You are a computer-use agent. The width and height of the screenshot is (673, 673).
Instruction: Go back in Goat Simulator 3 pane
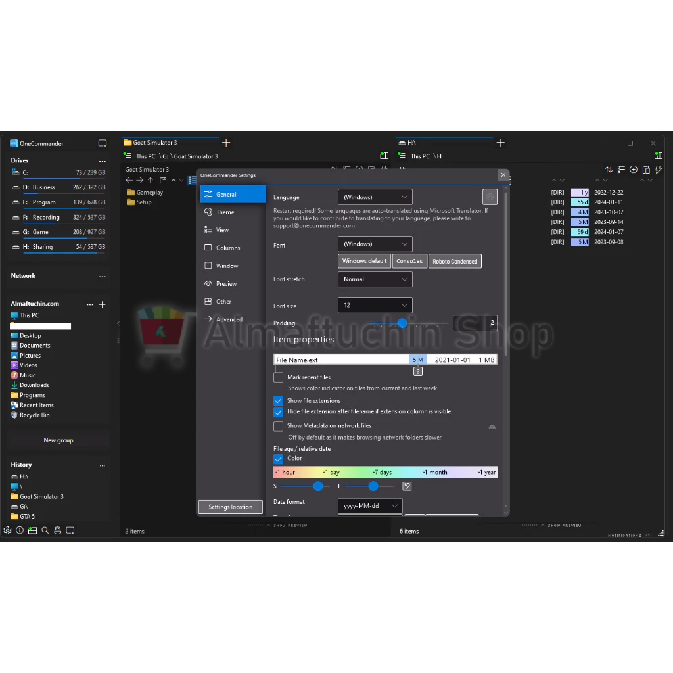[x=129, y=180]
